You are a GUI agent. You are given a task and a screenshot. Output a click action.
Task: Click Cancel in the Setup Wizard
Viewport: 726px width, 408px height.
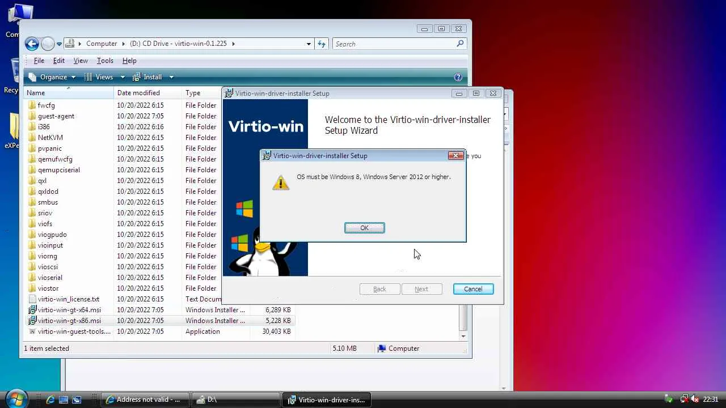click(x=473, y=289)
